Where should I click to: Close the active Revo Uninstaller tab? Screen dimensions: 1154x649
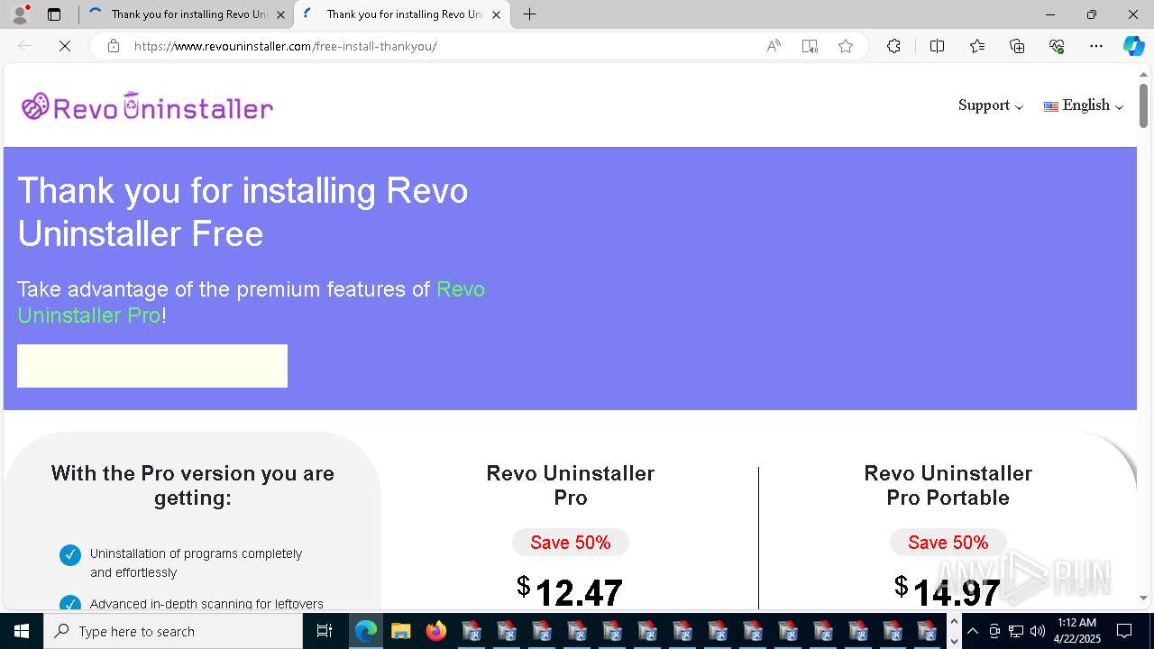(x=496, y=14)
